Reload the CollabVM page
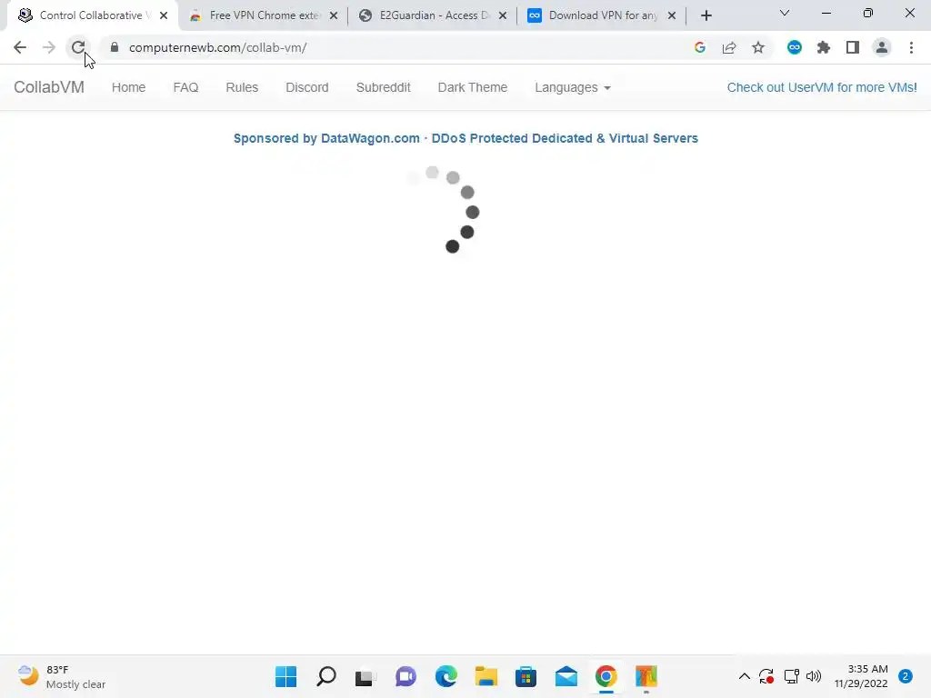Viewport: 931px width, 698px height. point(78,47)
